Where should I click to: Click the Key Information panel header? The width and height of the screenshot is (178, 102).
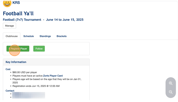[46, 62]
